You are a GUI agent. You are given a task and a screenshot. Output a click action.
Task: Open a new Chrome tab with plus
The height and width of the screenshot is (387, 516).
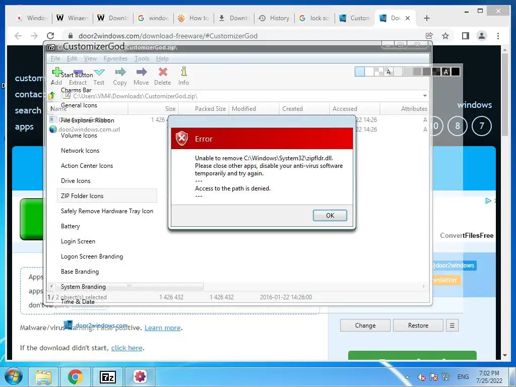coord(427,18)
